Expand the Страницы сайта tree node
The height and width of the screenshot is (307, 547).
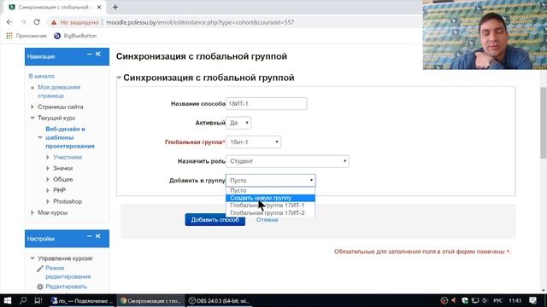click(x=32, y=107)
